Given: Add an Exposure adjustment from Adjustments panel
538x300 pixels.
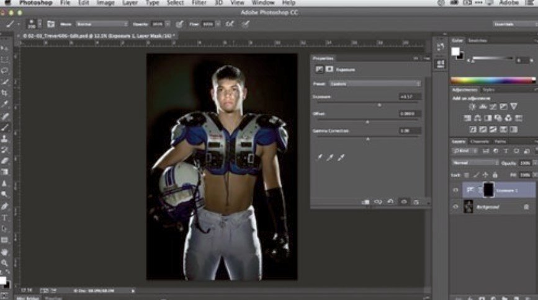Looking at the screenshot, I should coord(503,107).
